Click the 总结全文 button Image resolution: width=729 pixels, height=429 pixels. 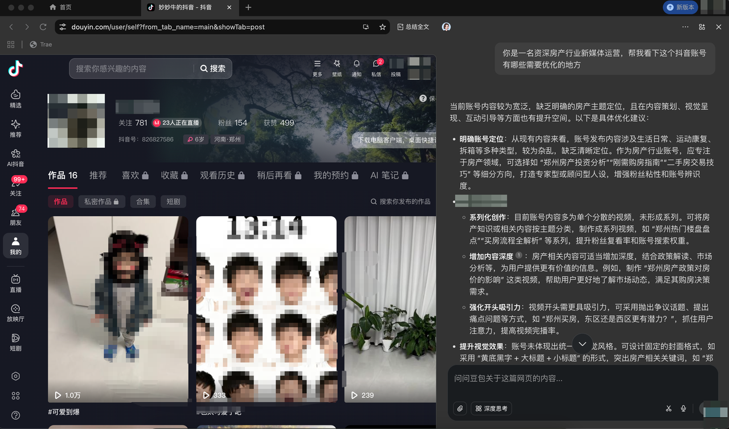pos(413,27)
